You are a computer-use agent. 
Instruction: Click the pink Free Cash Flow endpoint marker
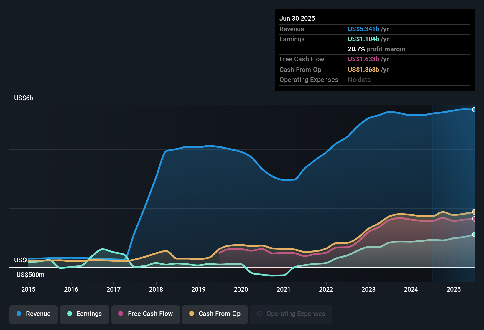tap(474, 219)
